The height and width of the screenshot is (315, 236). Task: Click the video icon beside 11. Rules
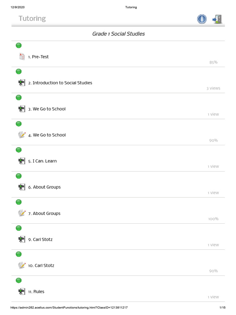pyautogui.click(x=22, y=291)
